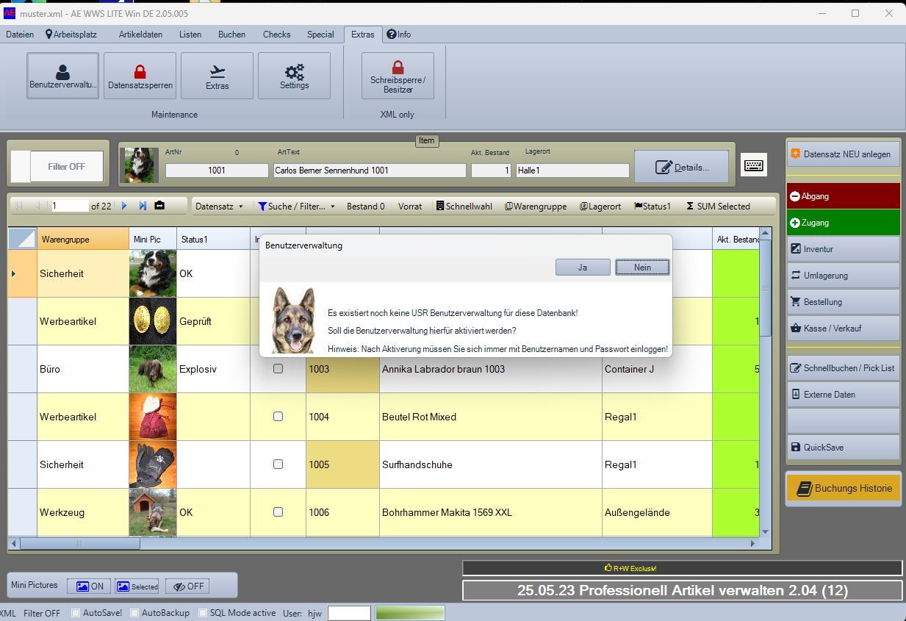Open the Dateien menu
Image resolution: width=906 pixels, height=621 pixels.
pos(20,35)
